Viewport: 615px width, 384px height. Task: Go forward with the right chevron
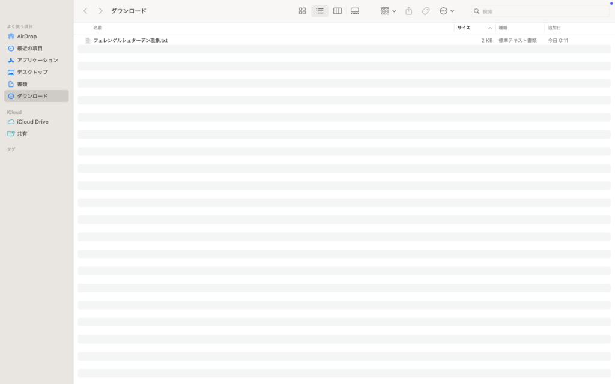pos(100,11)
